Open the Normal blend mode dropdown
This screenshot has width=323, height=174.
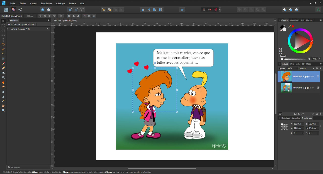[x=307, y=68]
